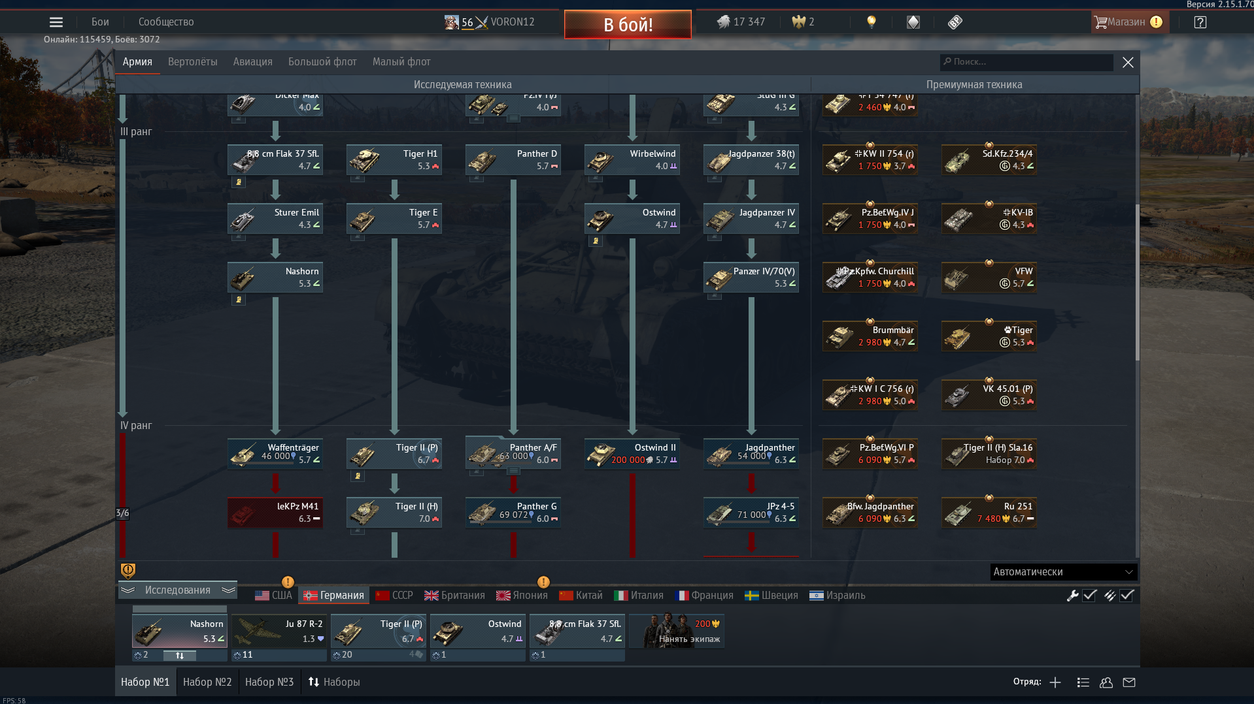The image size is (1254, 704).
Task: Select premium VK 45.01 (P) card
Action: click(989, 395)
